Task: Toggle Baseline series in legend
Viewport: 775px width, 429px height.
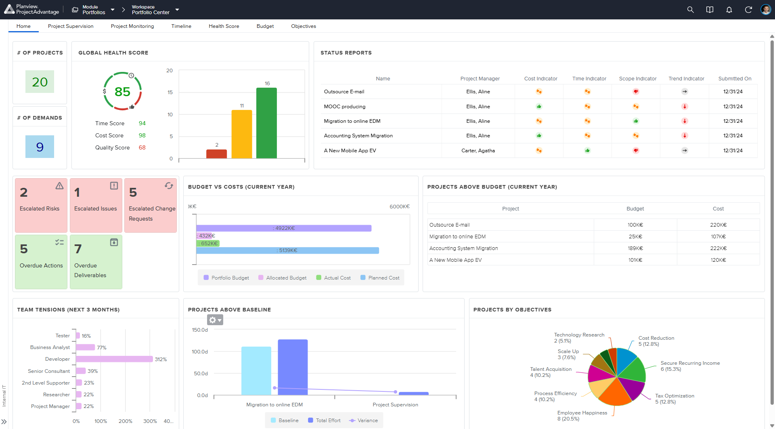Action: [285, 421]
